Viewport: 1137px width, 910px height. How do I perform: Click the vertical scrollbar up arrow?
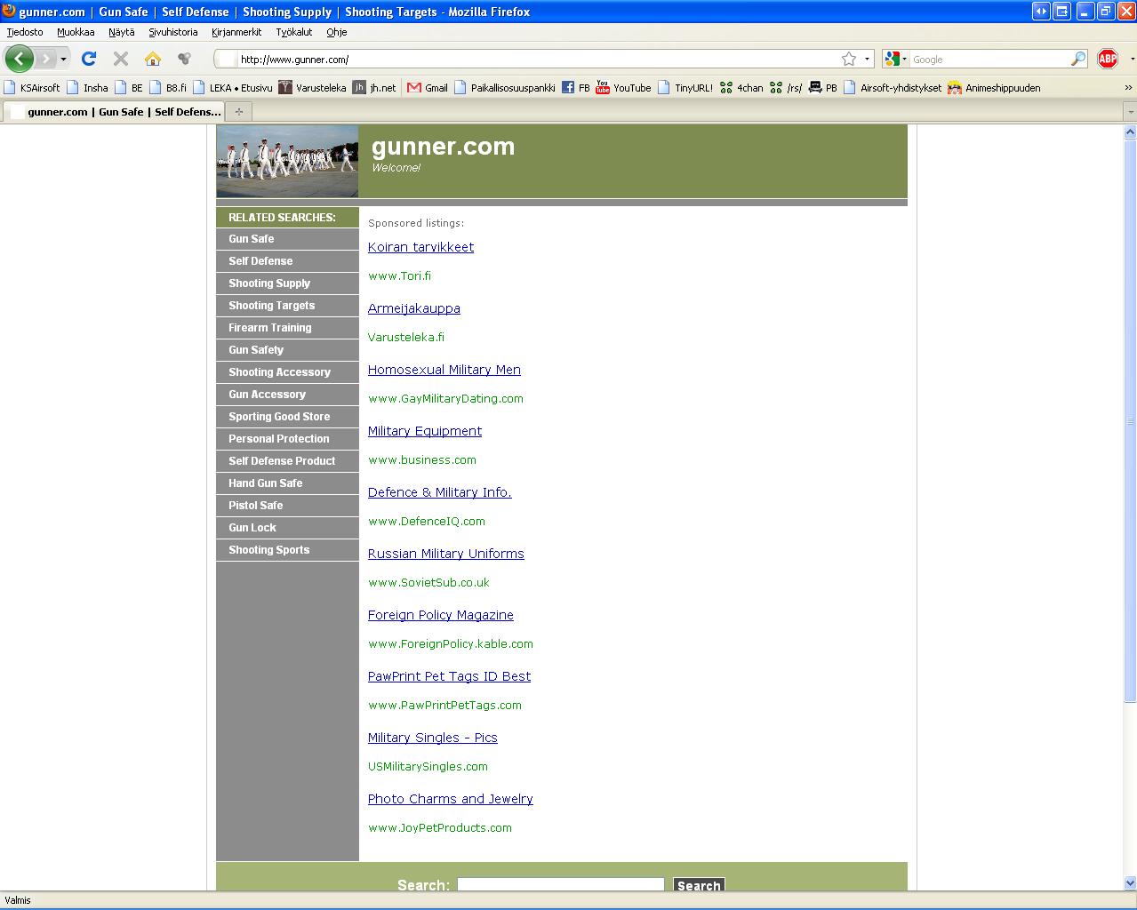[1130, 132]
